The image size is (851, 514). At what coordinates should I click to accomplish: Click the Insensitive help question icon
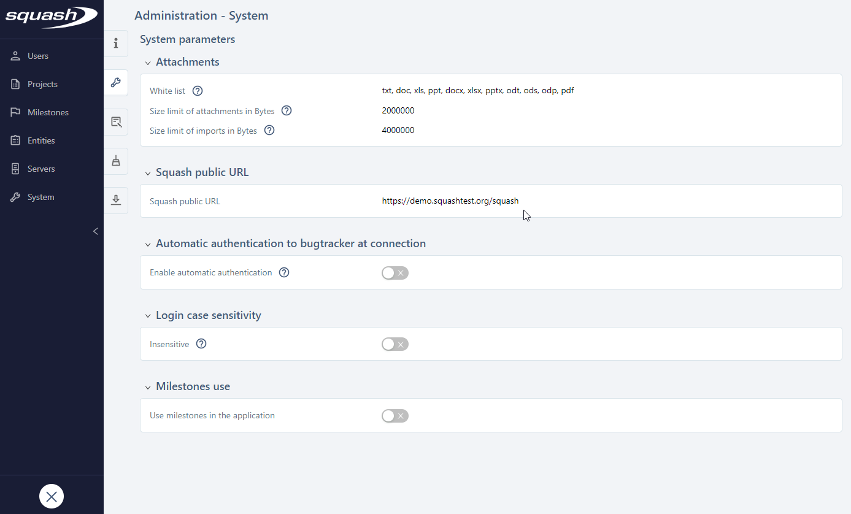[x=201, y=344]
